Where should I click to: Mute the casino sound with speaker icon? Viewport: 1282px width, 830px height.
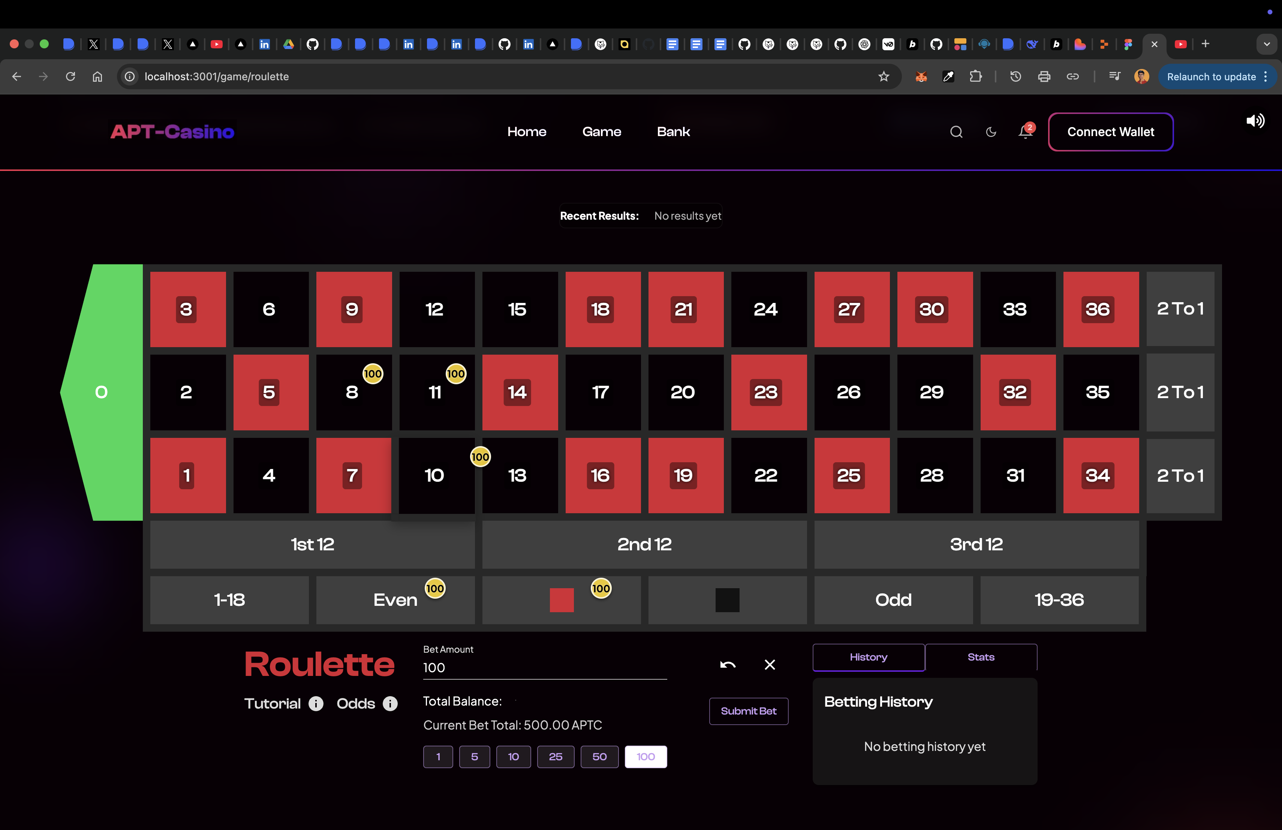[1255, 121]
